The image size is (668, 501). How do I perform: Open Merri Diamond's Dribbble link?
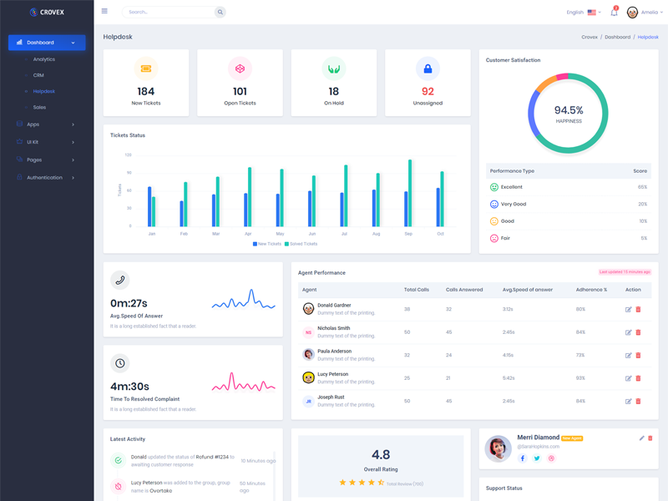click(x=551, y=458)
